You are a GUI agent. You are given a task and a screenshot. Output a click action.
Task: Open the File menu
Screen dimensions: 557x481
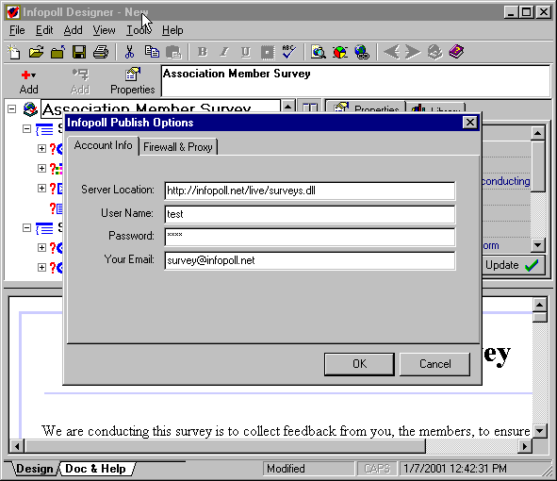[17, 30]
